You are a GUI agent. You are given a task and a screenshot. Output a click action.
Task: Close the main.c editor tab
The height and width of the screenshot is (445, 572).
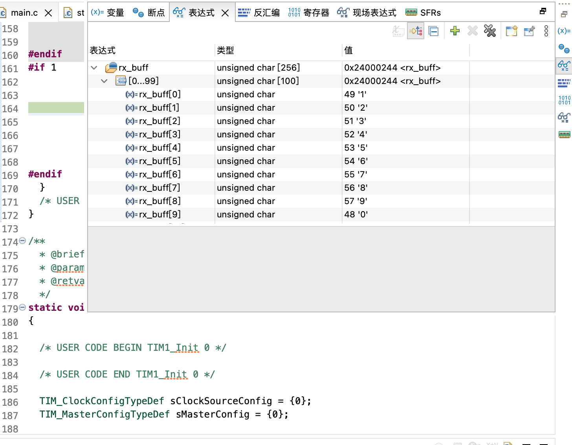click(48, 13)
